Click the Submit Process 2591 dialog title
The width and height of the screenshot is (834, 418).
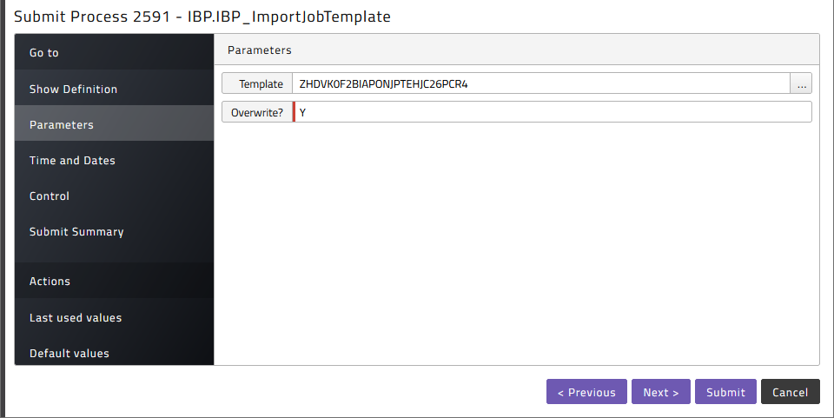[x=202, y=17]
